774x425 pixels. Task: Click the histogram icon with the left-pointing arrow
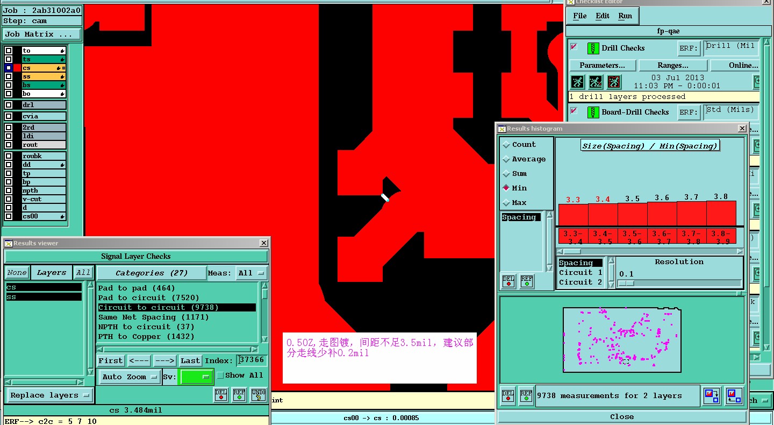coord(734,396)
